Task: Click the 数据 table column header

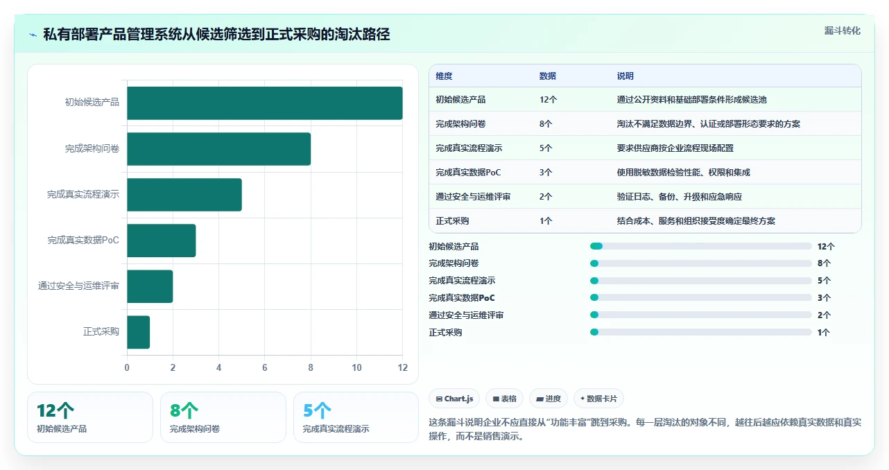Action: click(x=548, y=76)
